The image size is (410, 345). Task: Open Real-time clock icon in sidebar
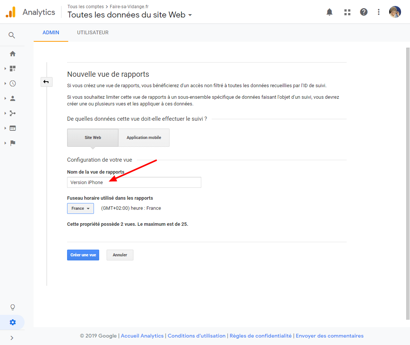(13, 83)
